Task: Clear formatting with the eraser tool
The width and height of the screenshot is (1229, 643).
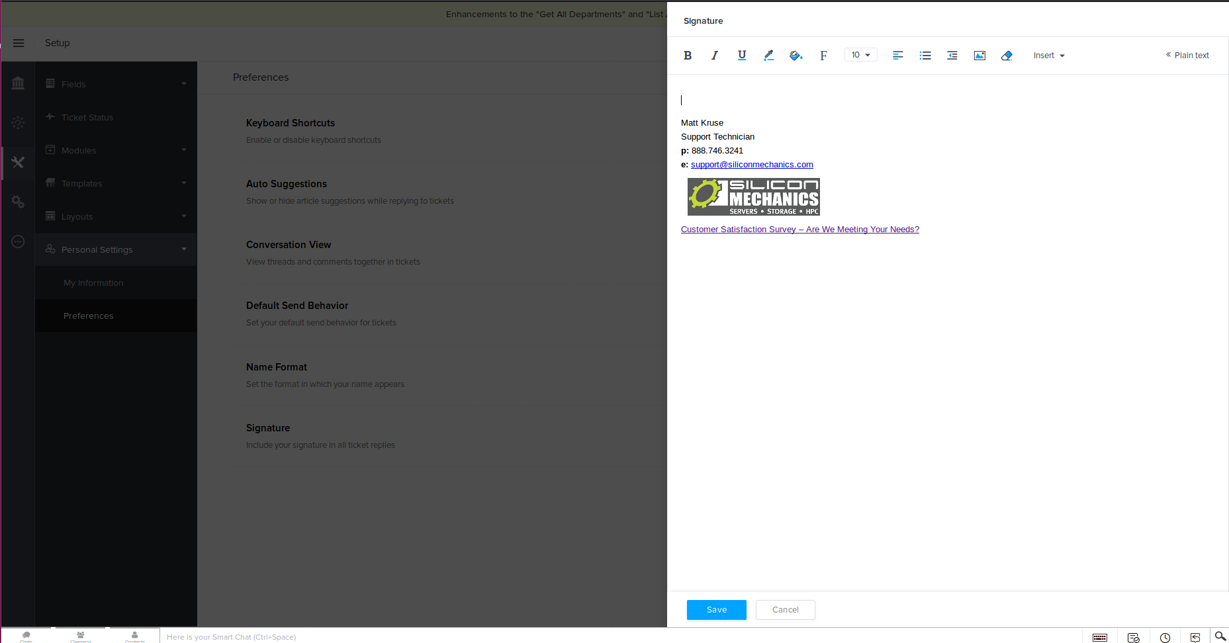Action: 1007,56
